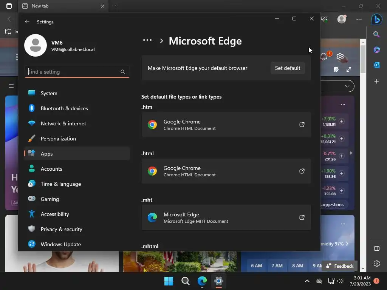
Task: Open the new tab page notifications bell
Action: pos(324,57)
